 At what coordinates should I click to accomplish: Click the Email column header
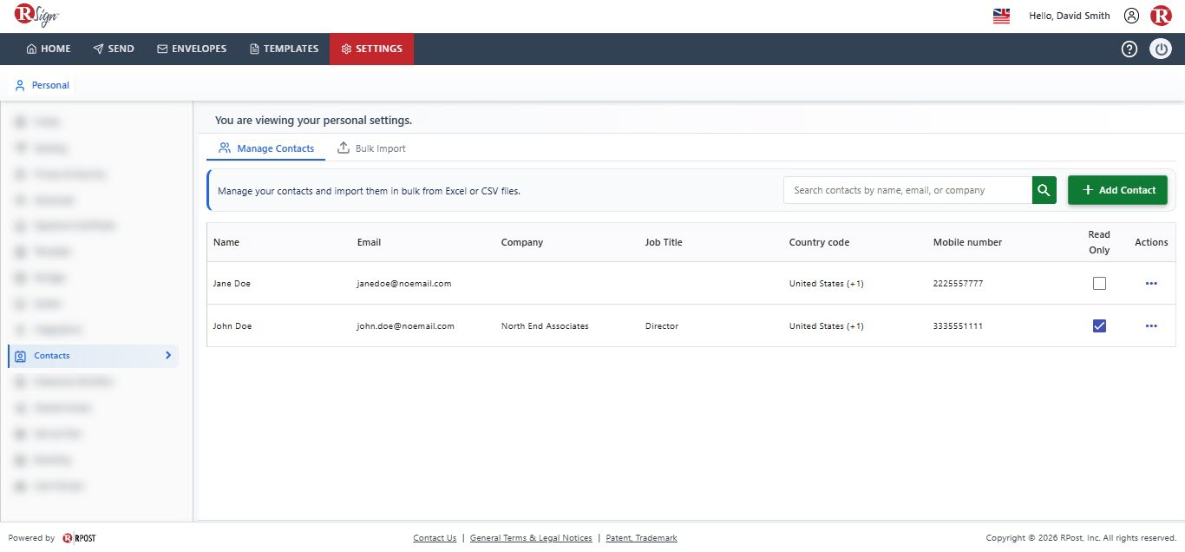tap(369, 242)
